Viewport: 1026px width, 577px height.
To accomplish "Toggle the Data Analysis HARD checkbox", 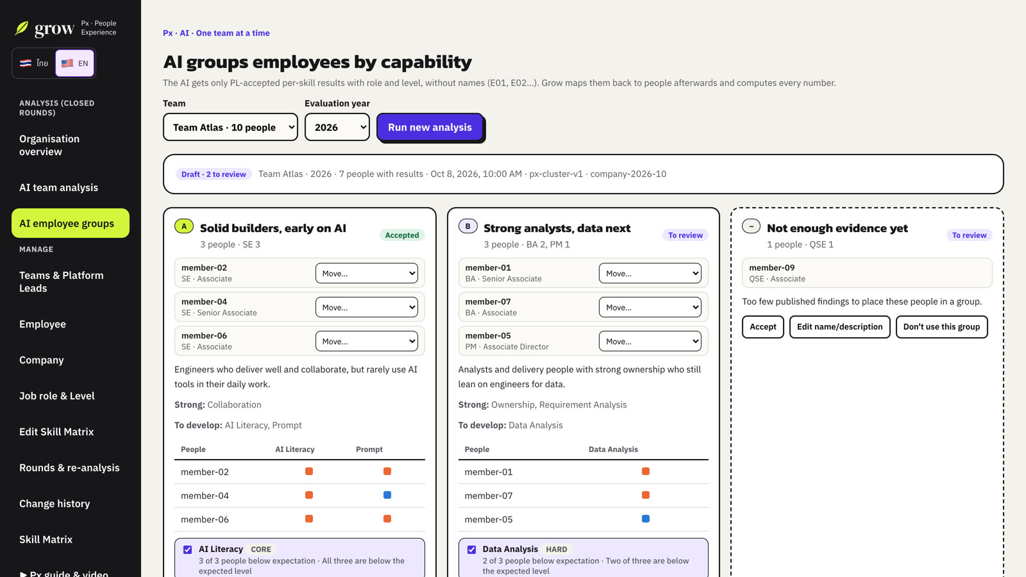I will click(472, 549).
